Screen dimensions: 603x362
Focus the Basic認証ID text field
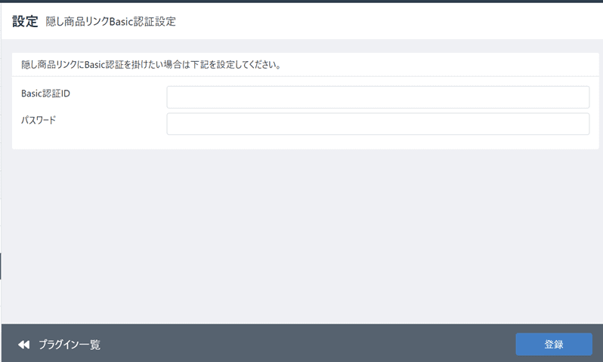(x=377, y=97)
